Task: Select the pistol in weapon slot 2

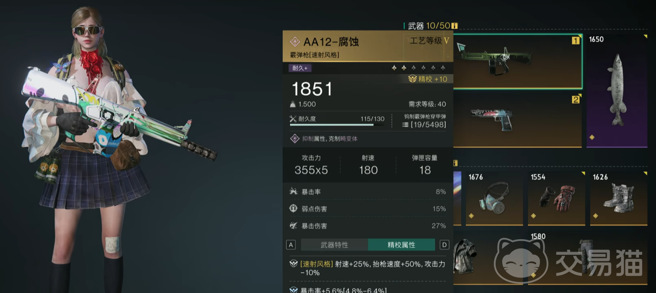Action: click(518, 120)
